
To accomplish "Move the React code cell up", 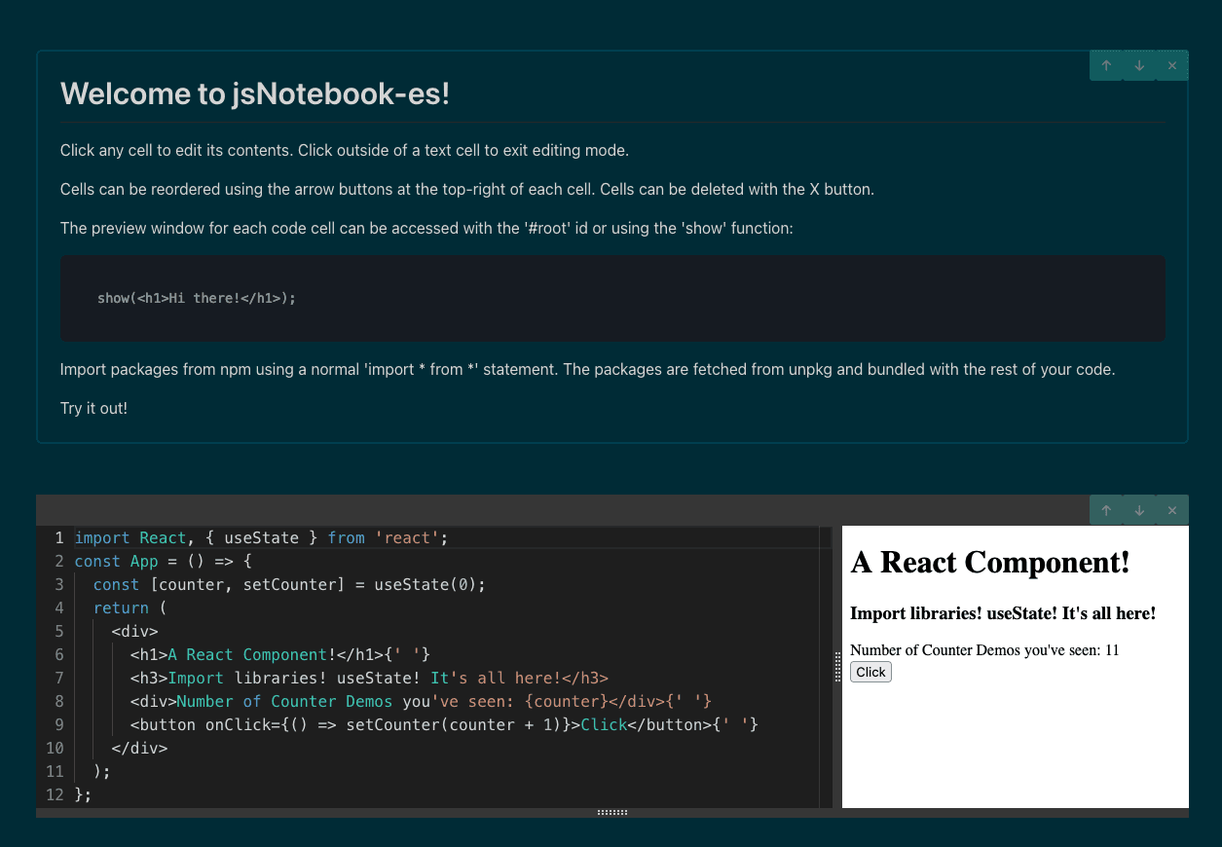I will 1106,510.
